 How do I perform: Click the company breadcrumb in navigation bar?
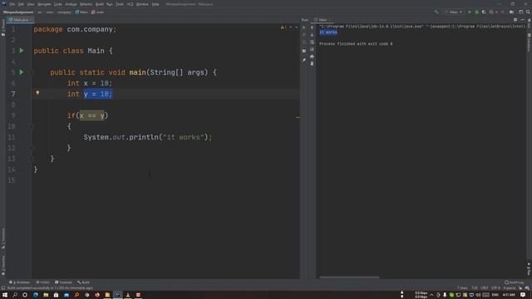(64, 12)
